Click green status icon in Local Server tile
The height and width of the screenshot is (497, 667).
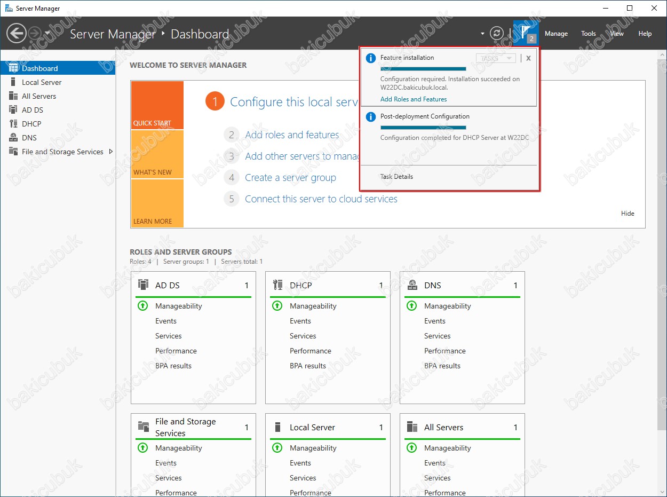(277, 448)
